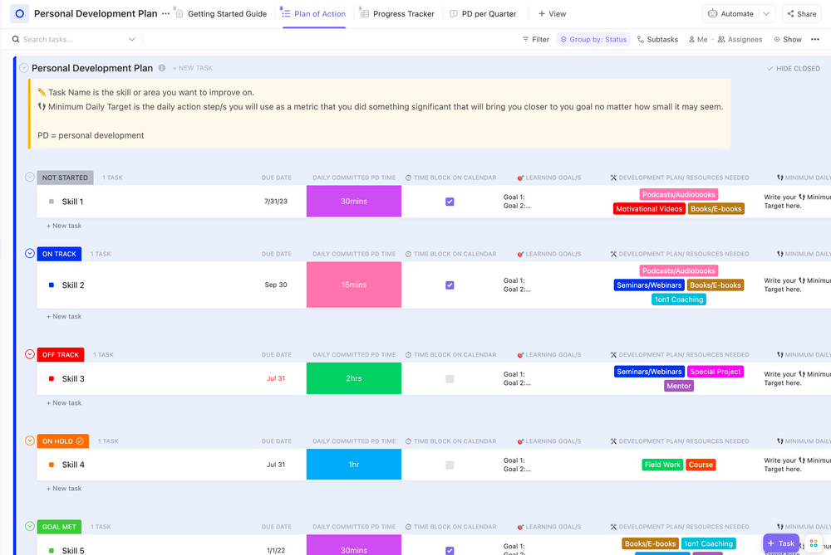Check Skill 3 time block checkbox
This screenshot has width=831, height=555.
pos(450,379)
